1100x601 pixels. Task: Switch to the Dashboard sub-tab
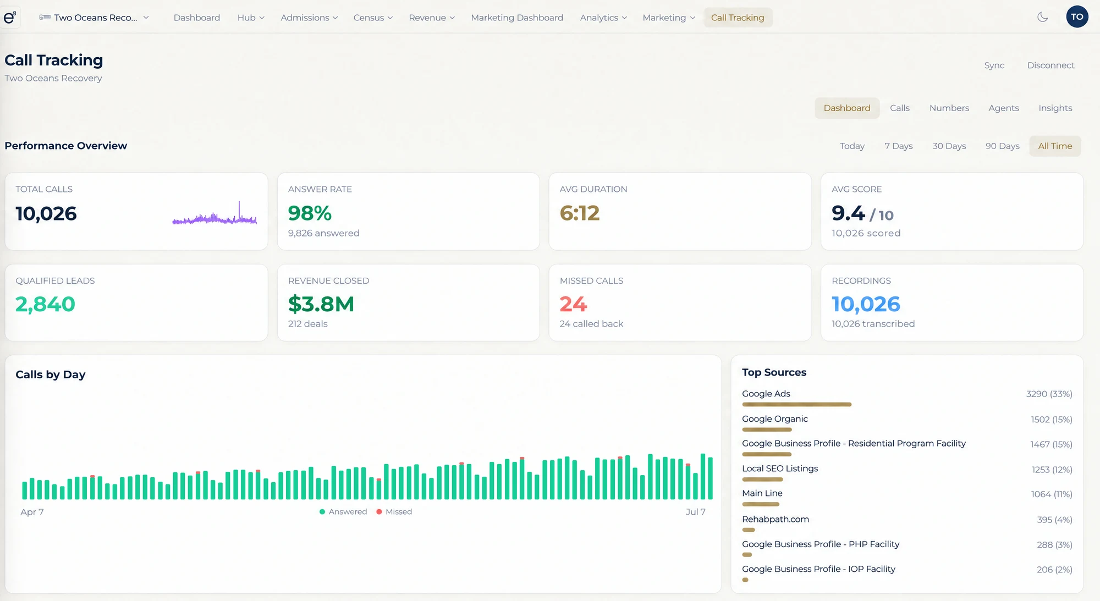coord(846,108)
